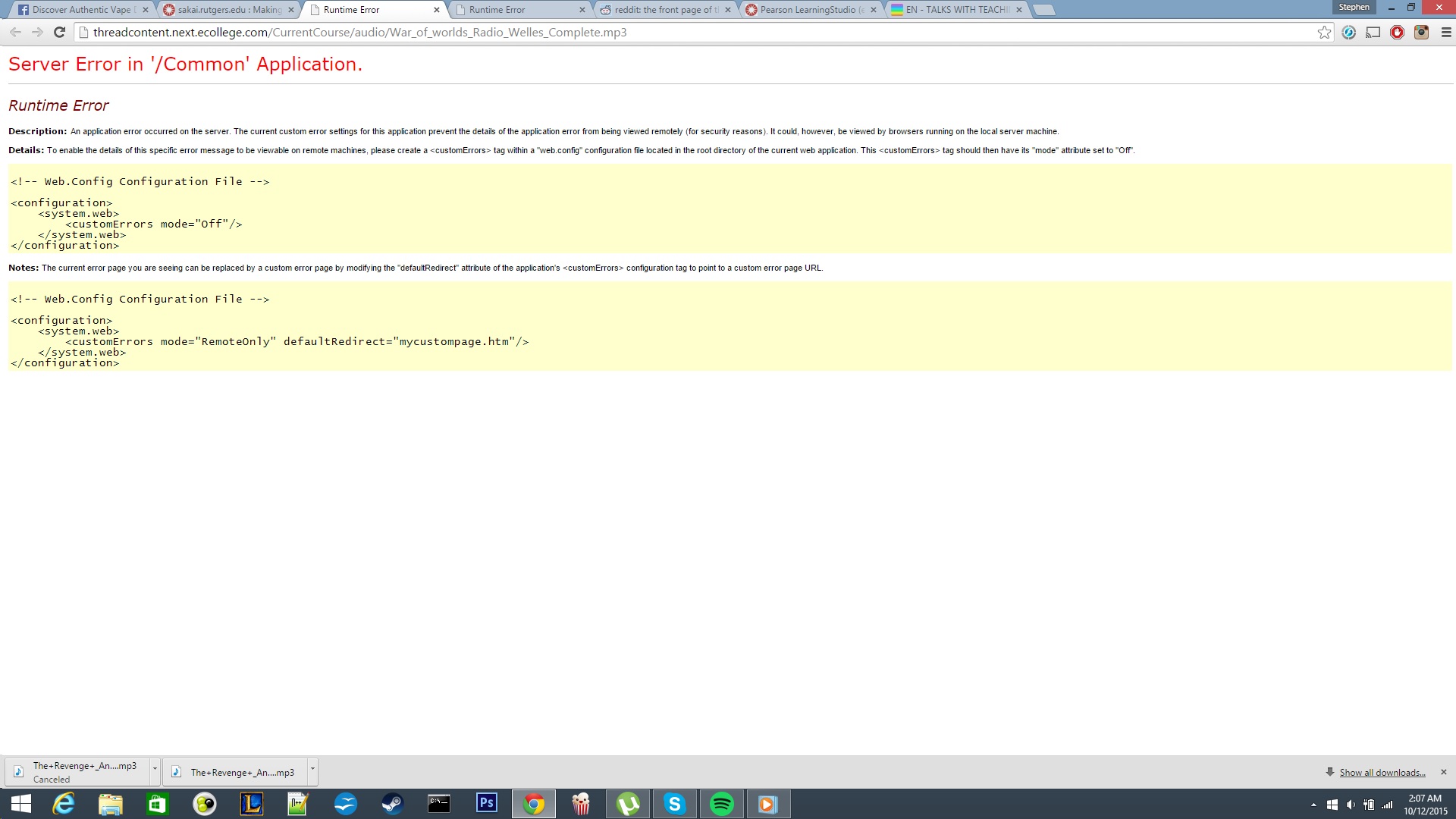The image size is (1456, 819).
Task: Close the downloads bar
Action: click(1443, 772)
